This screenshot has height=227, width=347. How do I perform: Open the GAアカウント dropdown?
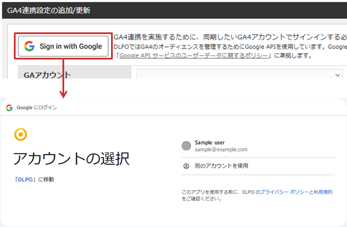pyautogui.click(x=239, y=75)
